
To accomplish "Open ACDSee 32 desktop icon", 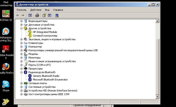I will pos(6,15).
